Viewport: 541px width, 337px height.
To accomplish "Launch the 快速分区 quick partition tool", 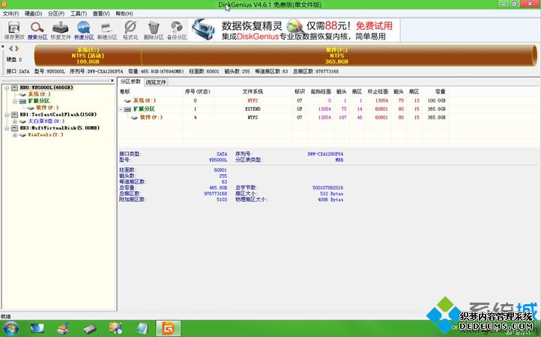I will (84, 31).
